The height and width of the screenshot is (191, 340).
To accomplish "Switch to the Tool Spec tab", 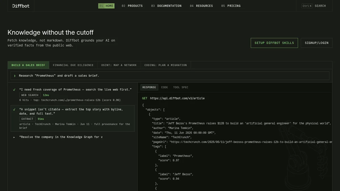I will (x=181, y=87).
